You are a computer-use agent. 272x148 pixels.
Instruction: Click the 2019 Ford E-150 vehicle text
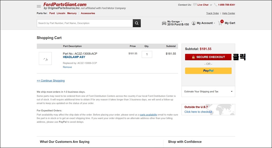(178, 25)
